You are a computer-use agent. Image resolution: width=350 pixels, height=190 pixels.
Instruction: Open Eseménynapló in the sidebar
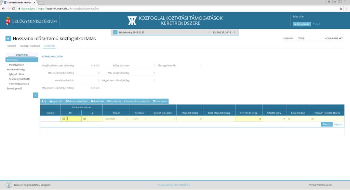[14, 89]
